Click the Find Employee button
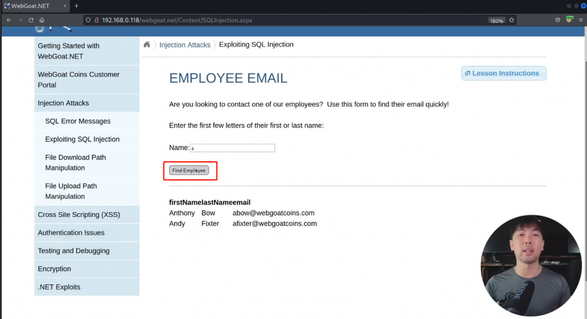This screenshot has height=319, width=587. click(189, 170)
